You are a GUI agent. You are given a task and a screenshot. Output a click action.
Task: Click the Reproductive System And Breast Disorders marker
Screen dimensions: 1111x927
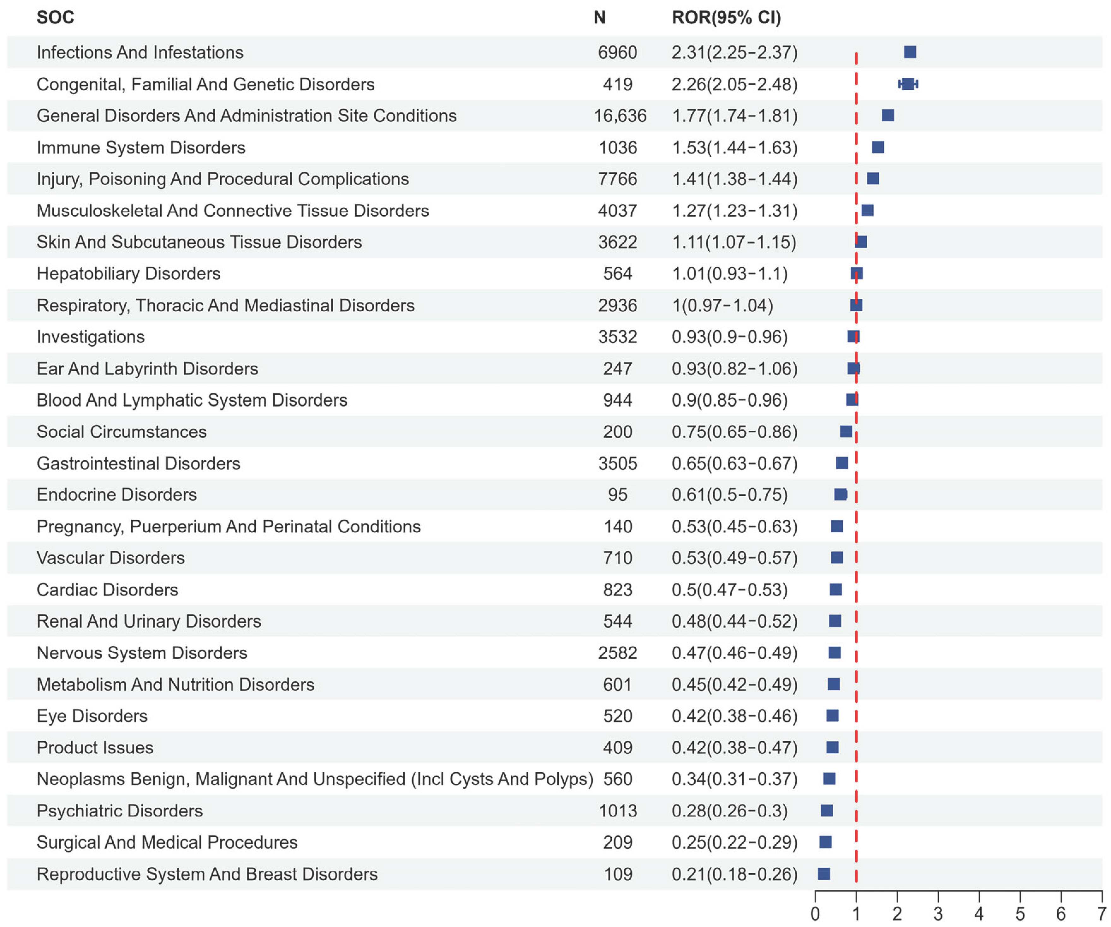click(824, 874)
